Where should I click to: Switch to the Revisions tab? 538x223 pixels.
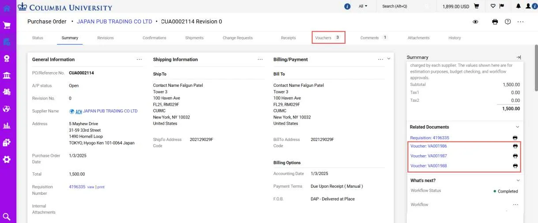105,38
